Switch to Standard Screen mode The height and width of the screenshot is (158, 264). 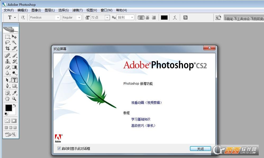[6, 128]
